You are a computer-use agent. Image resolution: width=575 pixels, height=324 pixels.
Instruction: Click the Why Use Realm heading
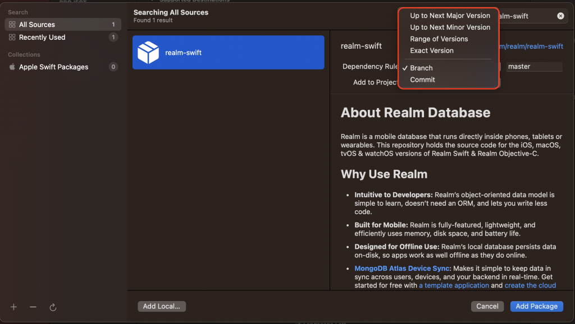pyautogui.click(x=384, y=174)
